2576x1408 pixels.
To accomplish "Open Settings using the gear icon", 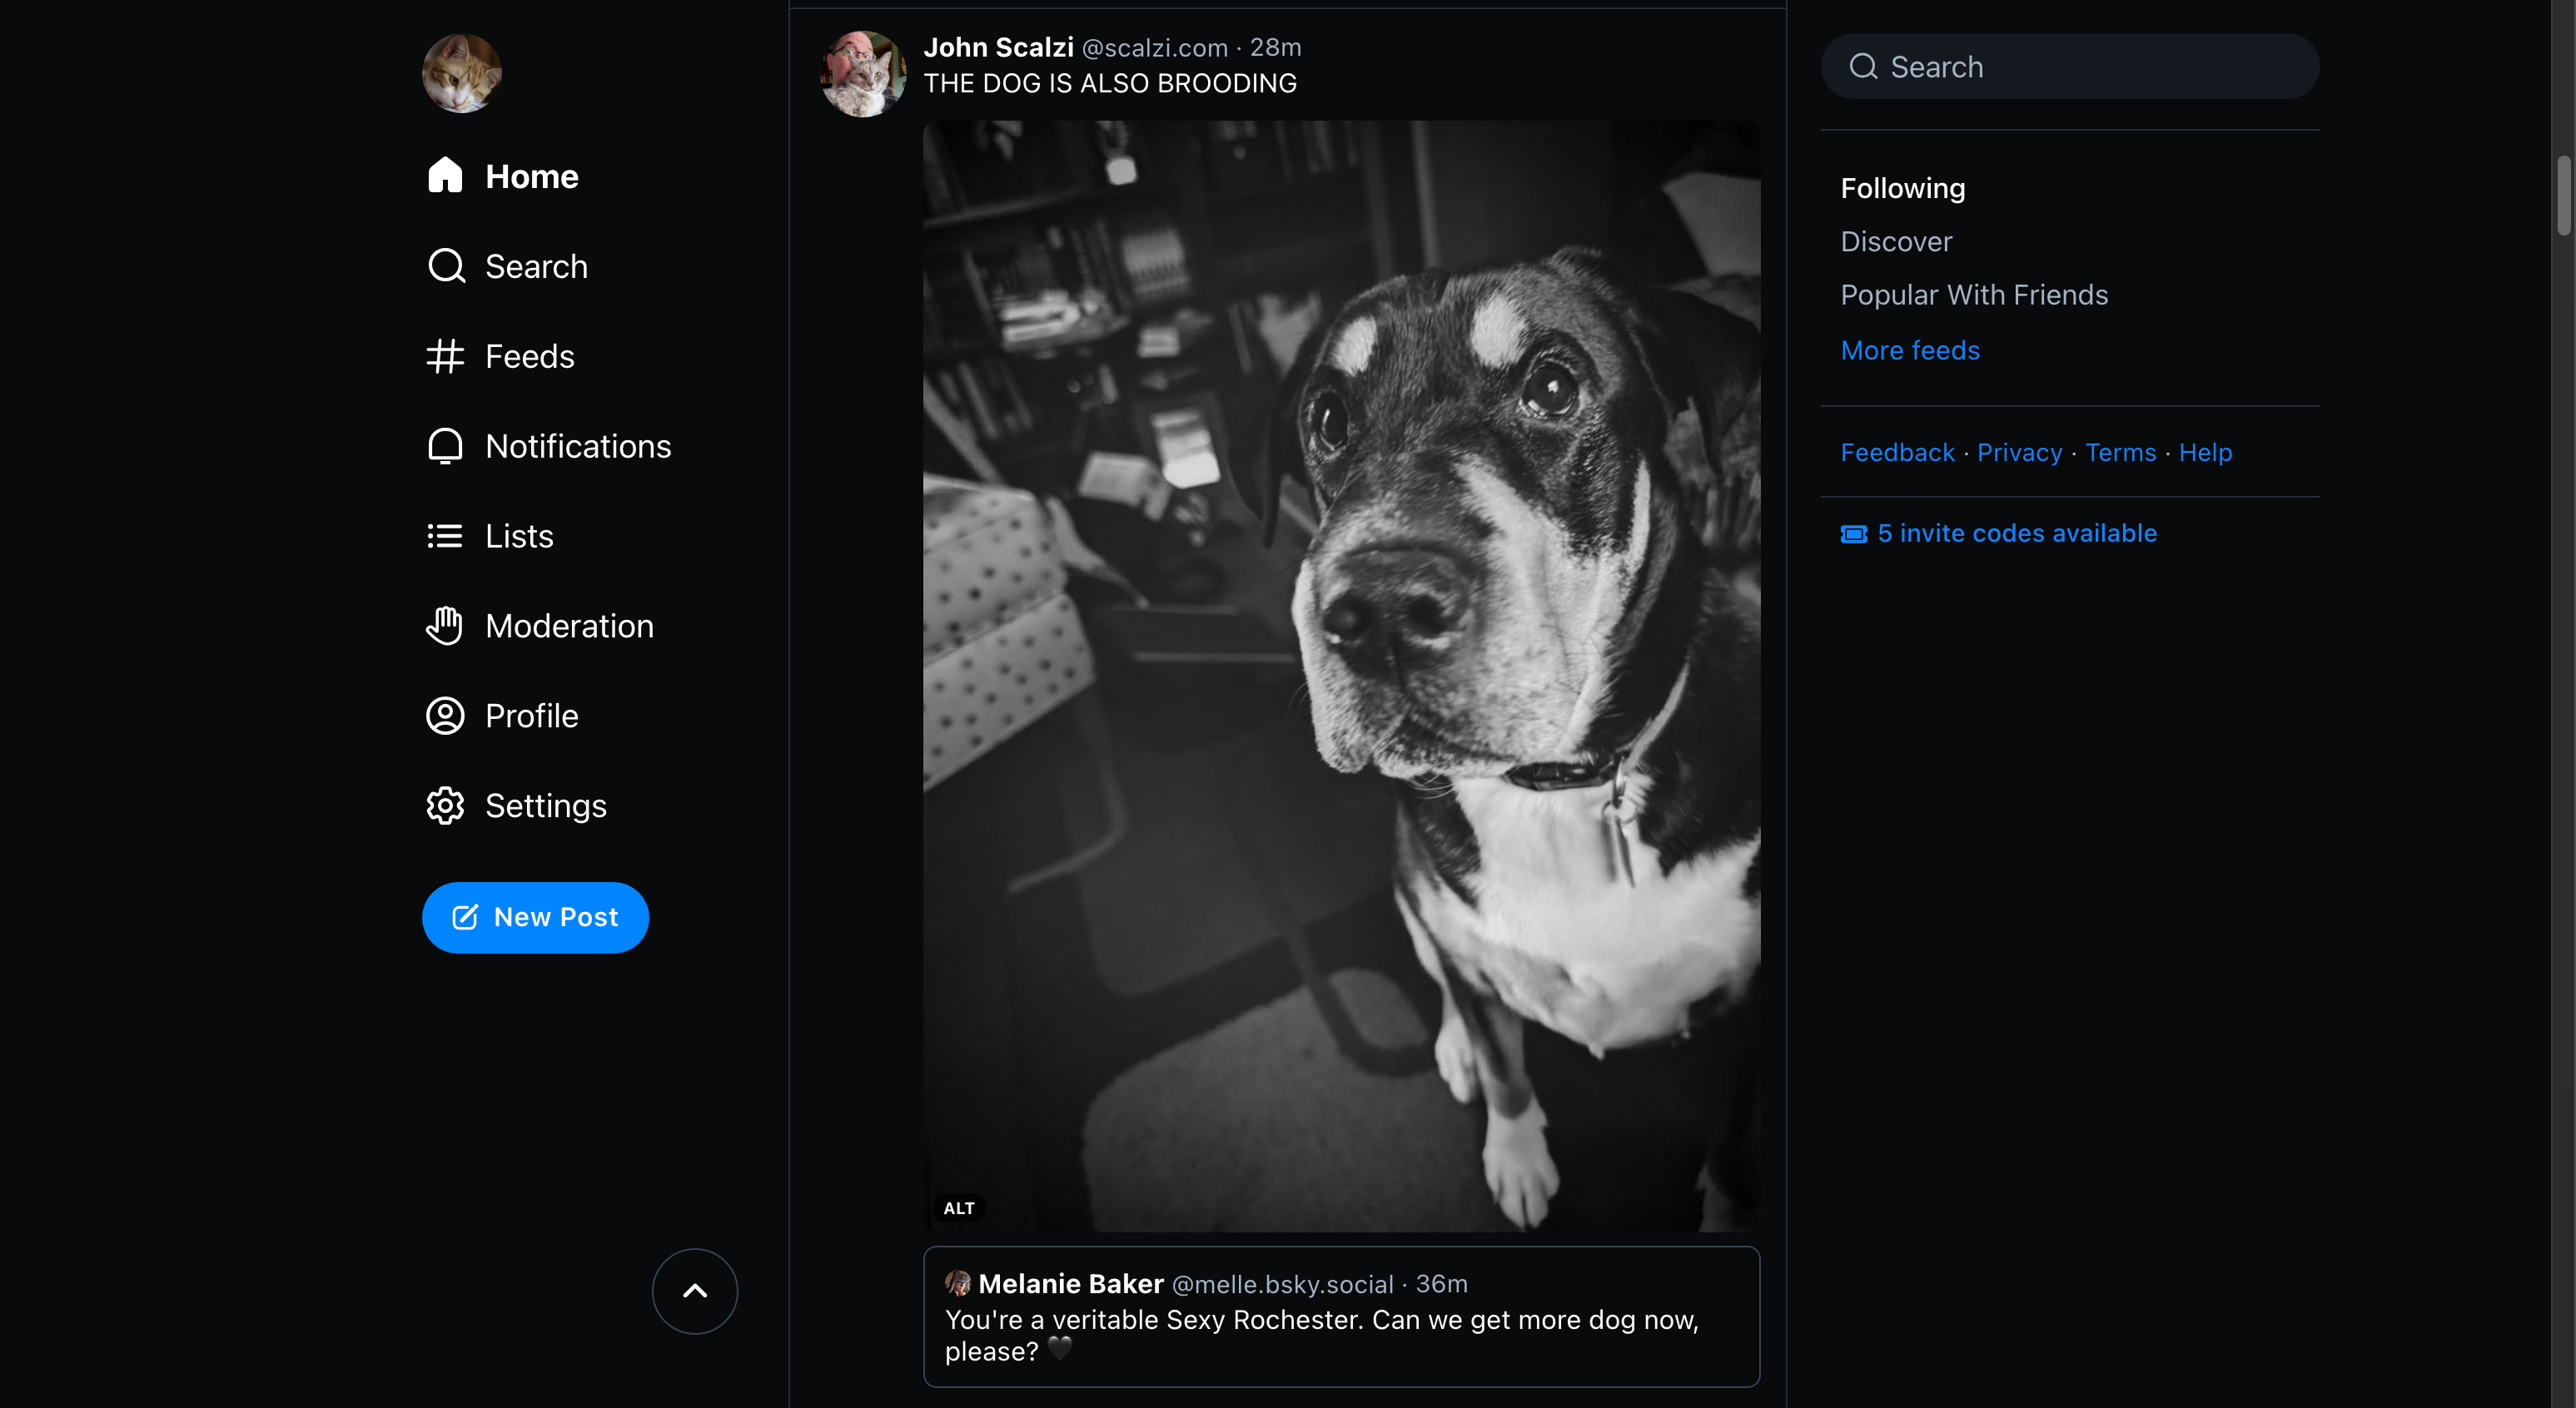I will 445,806.
